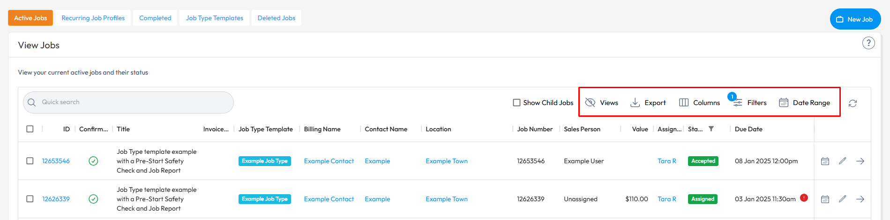
Task: Open the Deleted Jobs tab
Action: click(x=277, y=18)
